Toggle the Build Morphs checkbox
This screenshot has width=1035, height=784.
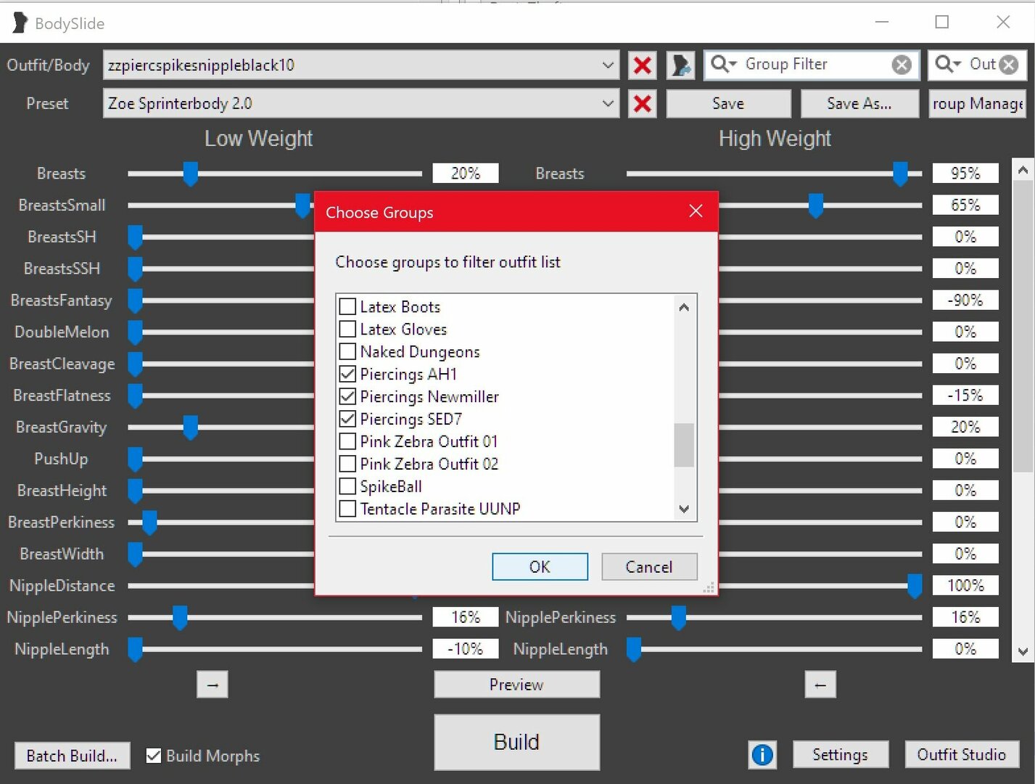coord(154,756)
